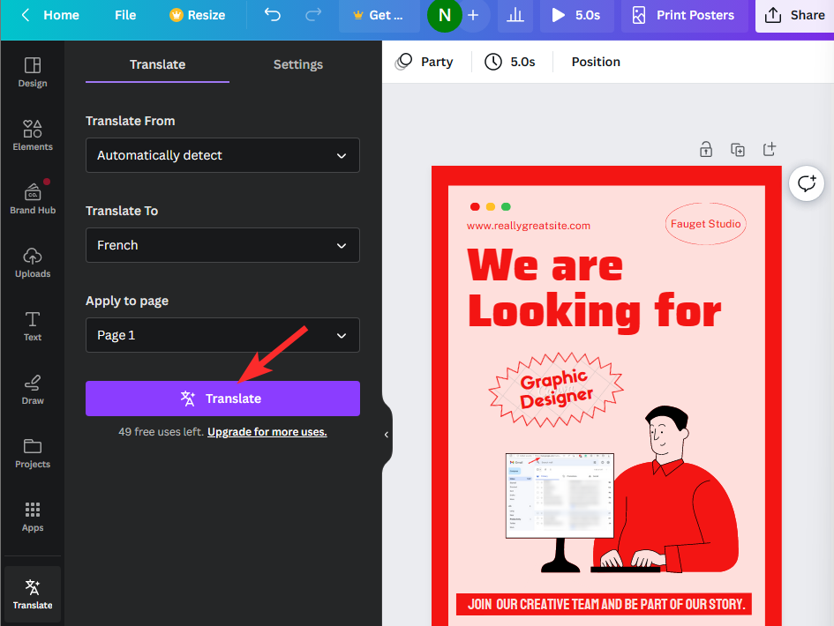The width and height of the screenshot is (834, 626).
Task: Open the Uploads panel
Action: pos(33,263)
